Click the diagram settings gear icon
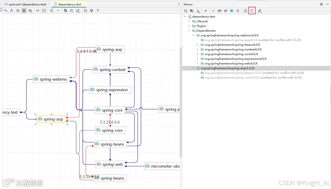Image resolution: width=331 pixels, height=189 pixels. [x=91, y=10]
